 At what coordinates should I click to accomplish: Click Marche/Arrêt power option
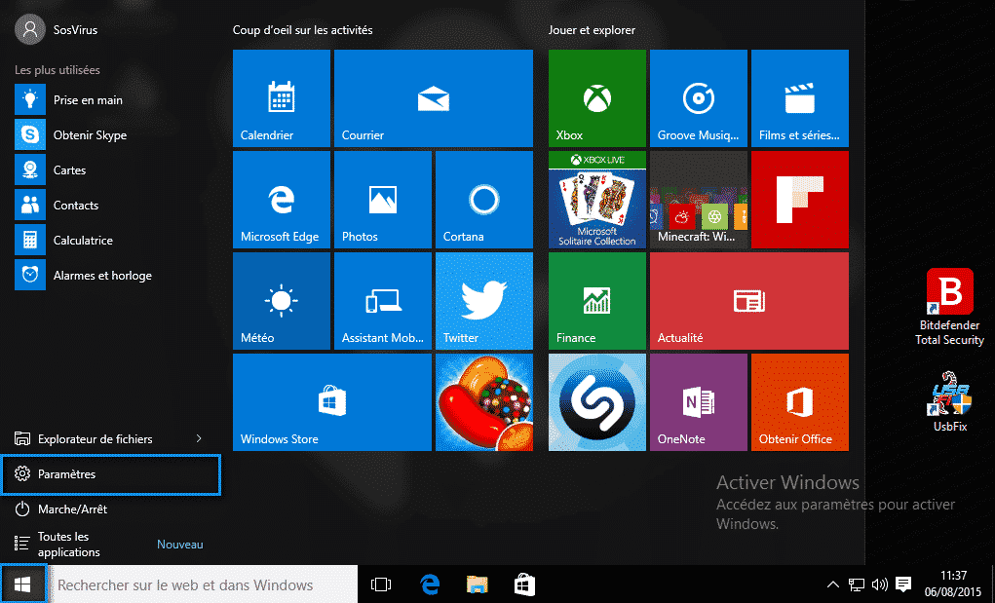pyautogui.click(x=72, y=509)
